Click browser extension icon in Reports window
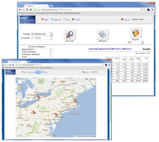159x142 pixels. (x=148, y=10)
